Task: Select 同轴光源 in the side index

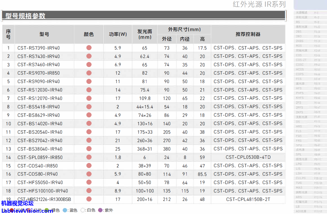Action: point(302,51)
